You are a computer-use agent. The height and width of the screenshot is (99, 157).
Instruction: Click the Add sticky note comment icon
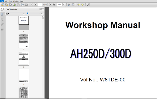78,5
